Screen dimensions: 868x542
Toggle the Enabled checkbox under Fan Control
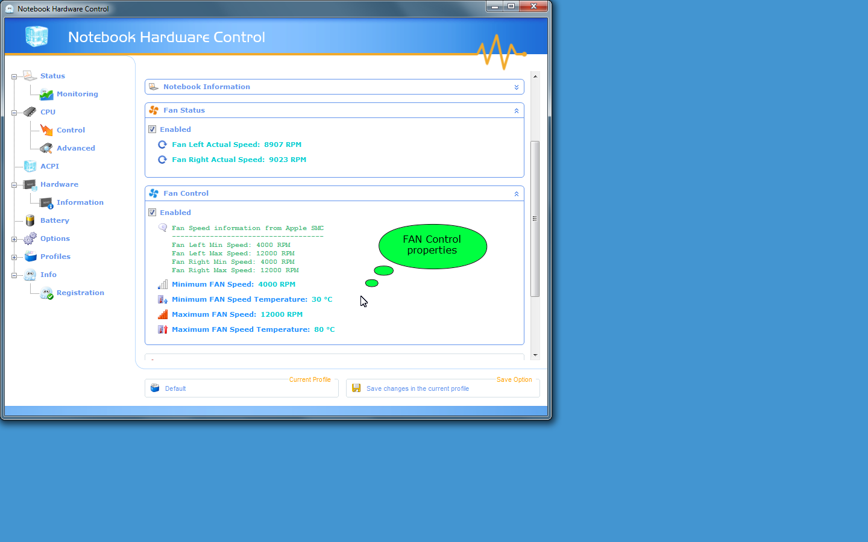click(x=153, y=213)
